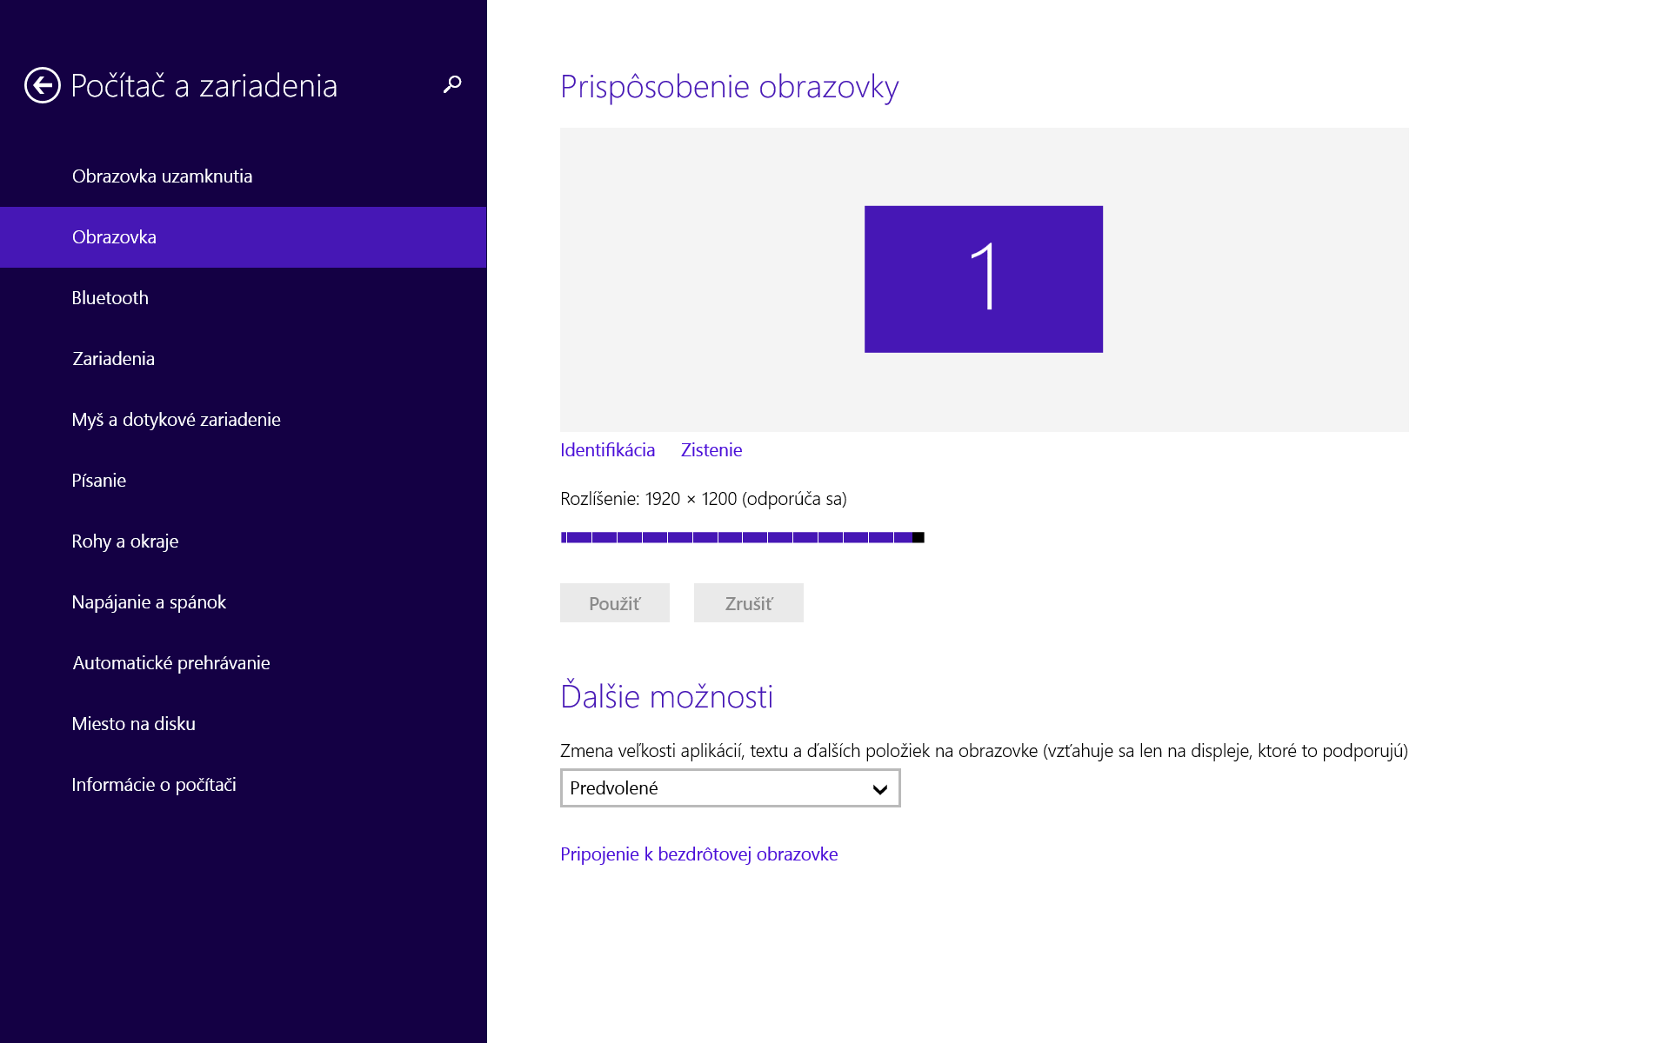The image size is (1670, 1043).
Task: Click the Zrušiť button
Action: 749,603
